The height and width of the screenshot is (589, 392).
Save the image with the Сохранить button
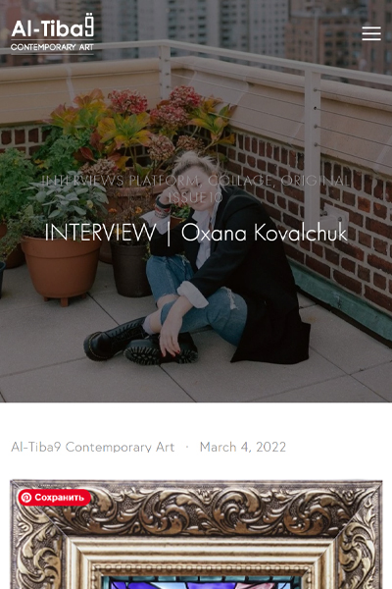[x=55, y=498]
